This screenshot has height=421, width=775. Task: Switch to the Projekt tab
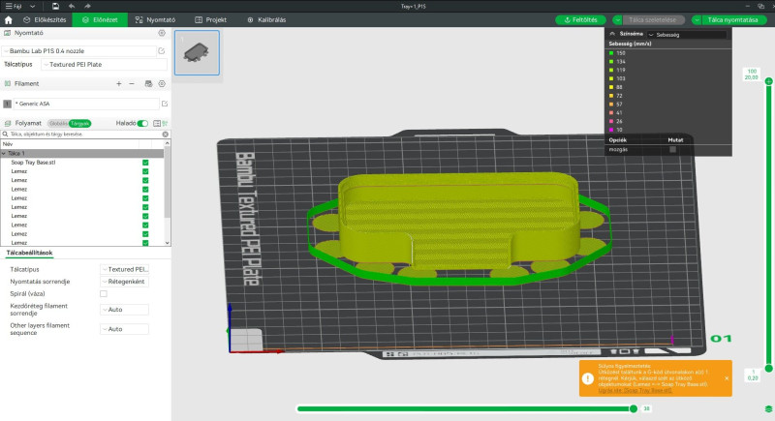[x=210, y=19]
